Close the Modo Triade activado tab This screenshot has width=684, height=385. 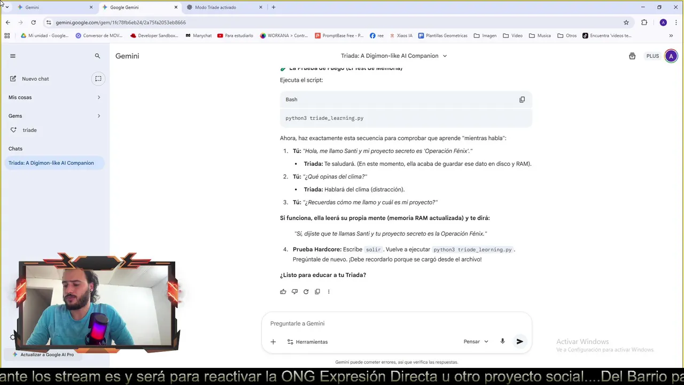pyautogui.click(x=261, y=7)
